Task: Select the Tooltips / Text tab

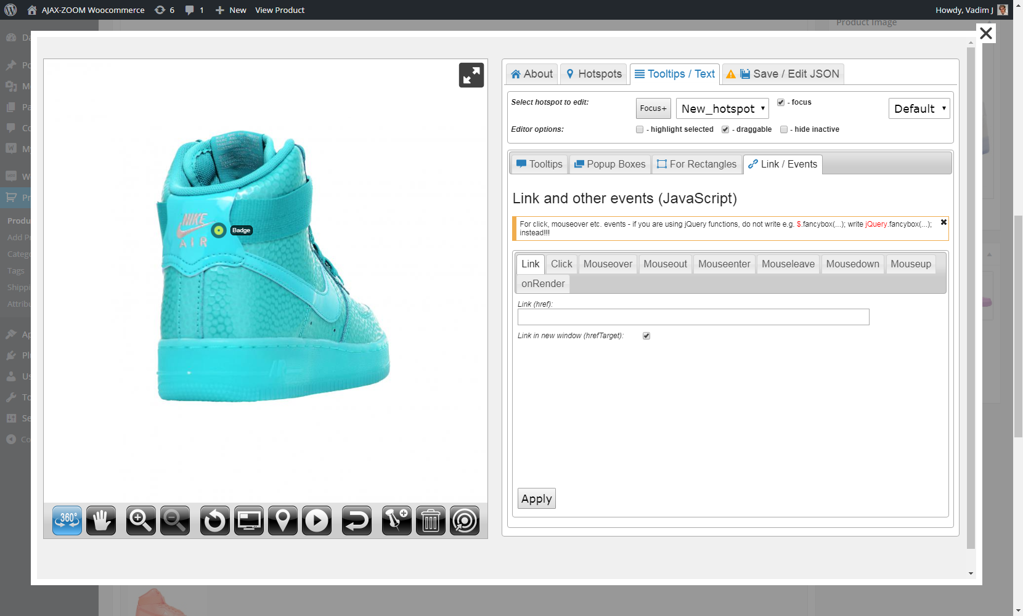Action: [x=675, y=74]
